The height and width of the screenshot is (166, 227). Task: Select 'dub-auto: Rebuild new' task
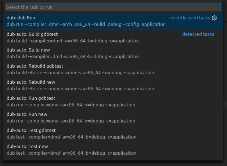[31, 82]
